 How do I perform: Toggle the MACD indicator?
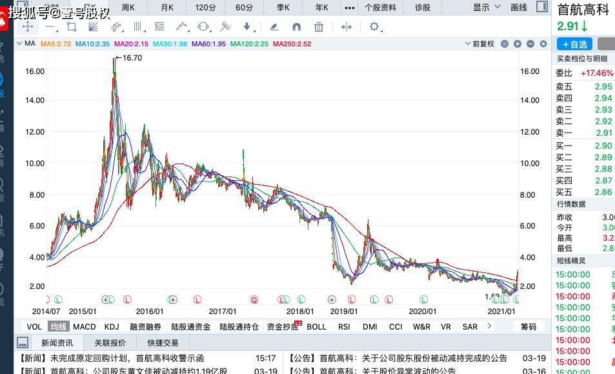point(85,326)
